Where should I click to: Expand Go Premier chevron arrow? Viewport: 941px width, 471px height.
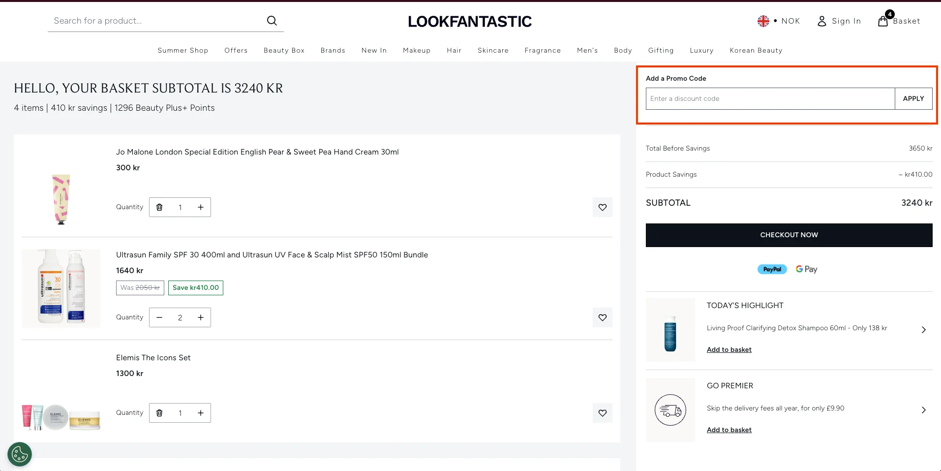pyautogui.click(x=923, y=410)
